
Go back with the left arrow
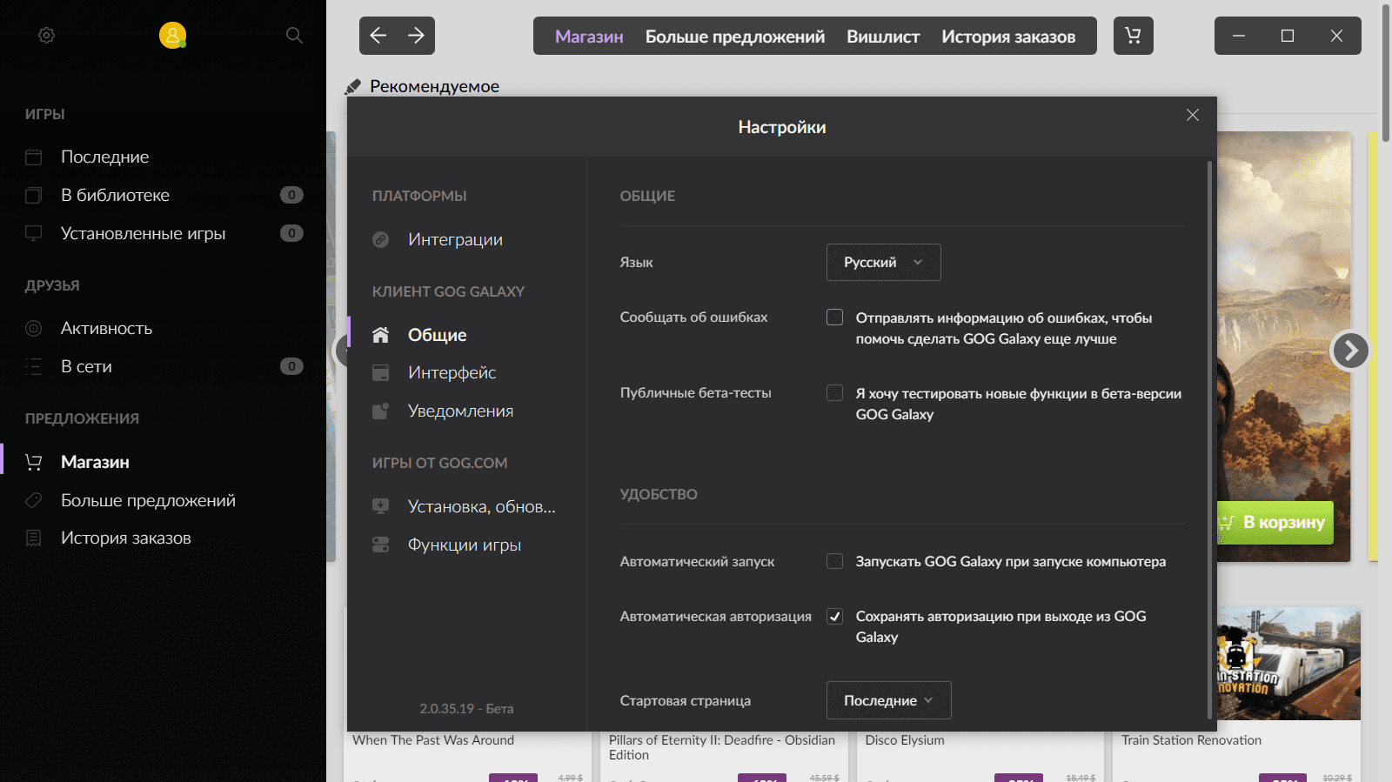[x=378, y=36]
